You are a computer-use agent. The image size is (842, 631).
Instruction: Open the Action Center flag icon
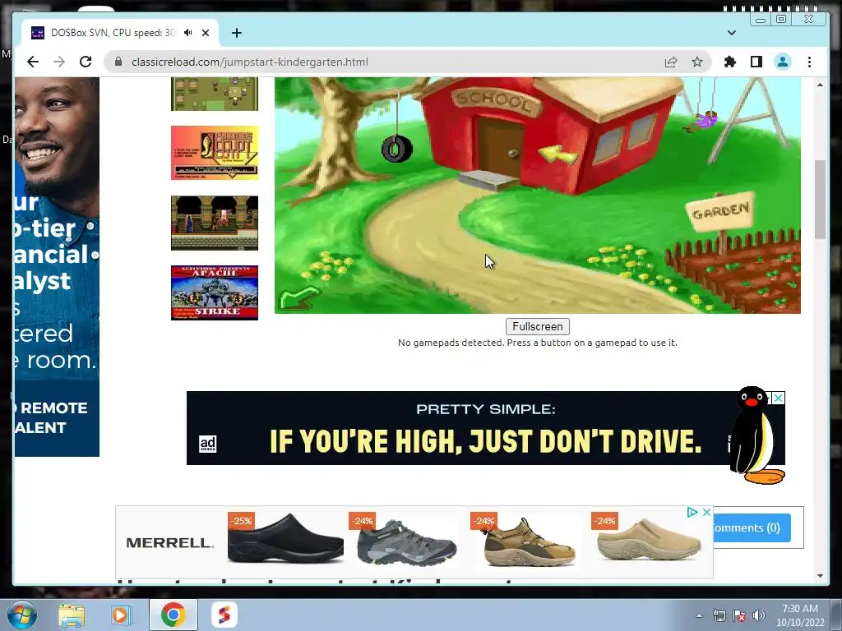pyautogui.click(x=739, y=616)
